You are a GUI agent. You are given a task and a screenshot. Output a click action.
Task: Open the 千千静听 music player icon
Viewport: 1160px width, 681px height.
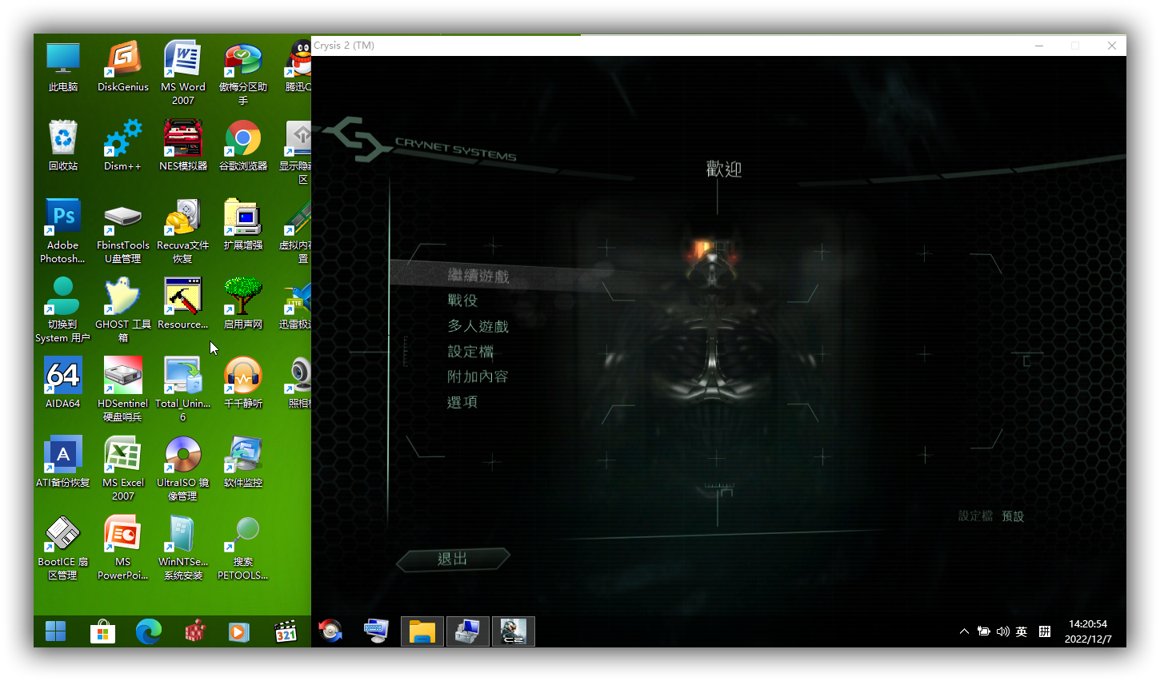coord(243,383)
